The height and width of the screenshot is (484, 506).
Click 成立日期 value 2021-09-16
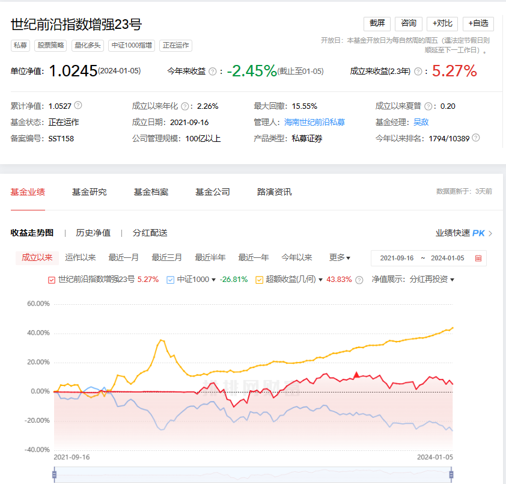[x=189, y=123]
